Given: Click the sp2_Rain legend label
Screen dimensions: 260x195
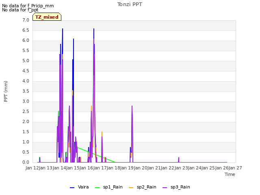Looking at the screenshot, I should coord(147,187).
